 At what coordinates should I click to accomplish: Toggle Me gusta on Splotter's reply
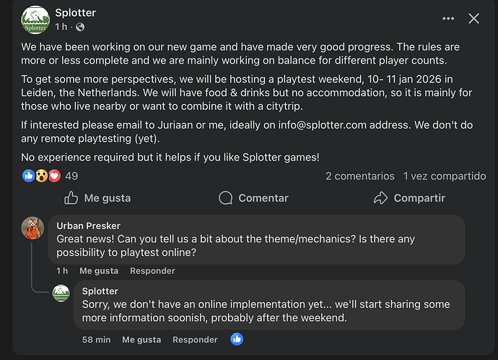click(141, 339)
